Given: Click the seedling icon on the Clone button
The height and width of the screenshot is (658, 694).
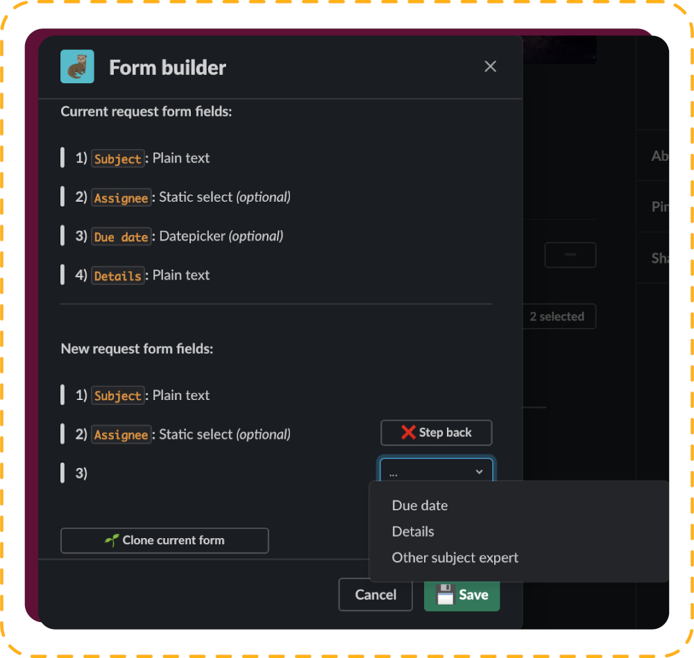Looking at the screenshot, I should [112, 540].
